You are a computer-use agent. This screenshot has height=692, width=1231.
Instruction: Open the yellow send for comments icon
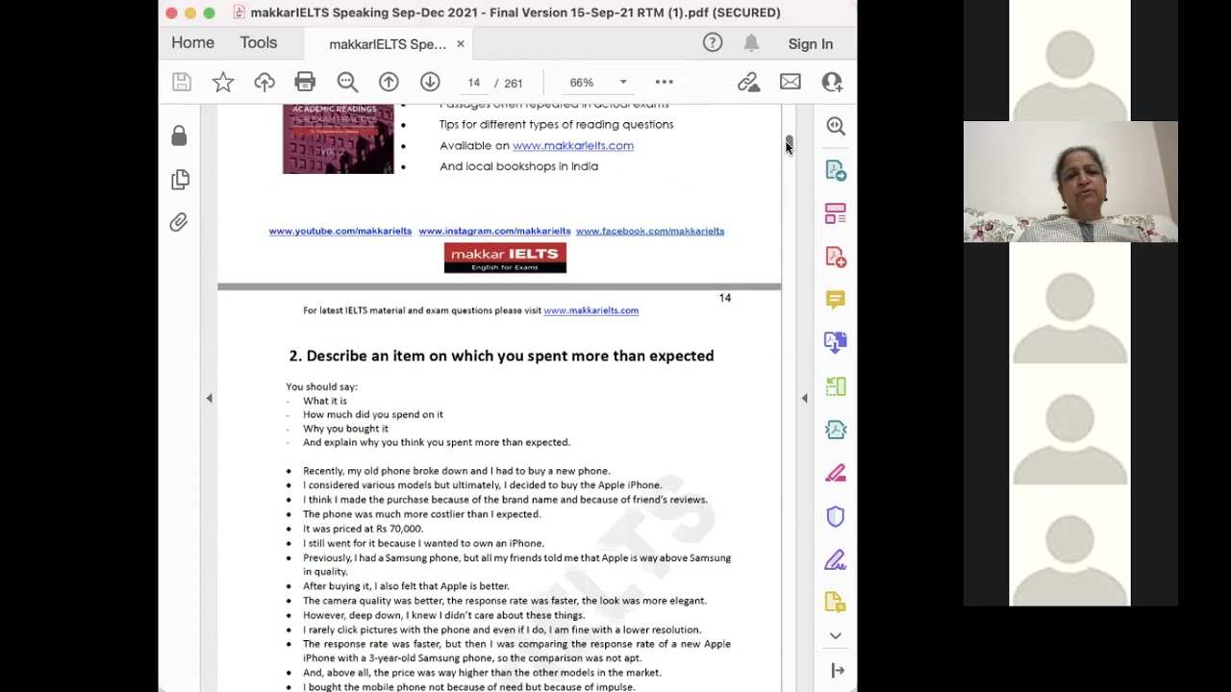coord(836,603)
